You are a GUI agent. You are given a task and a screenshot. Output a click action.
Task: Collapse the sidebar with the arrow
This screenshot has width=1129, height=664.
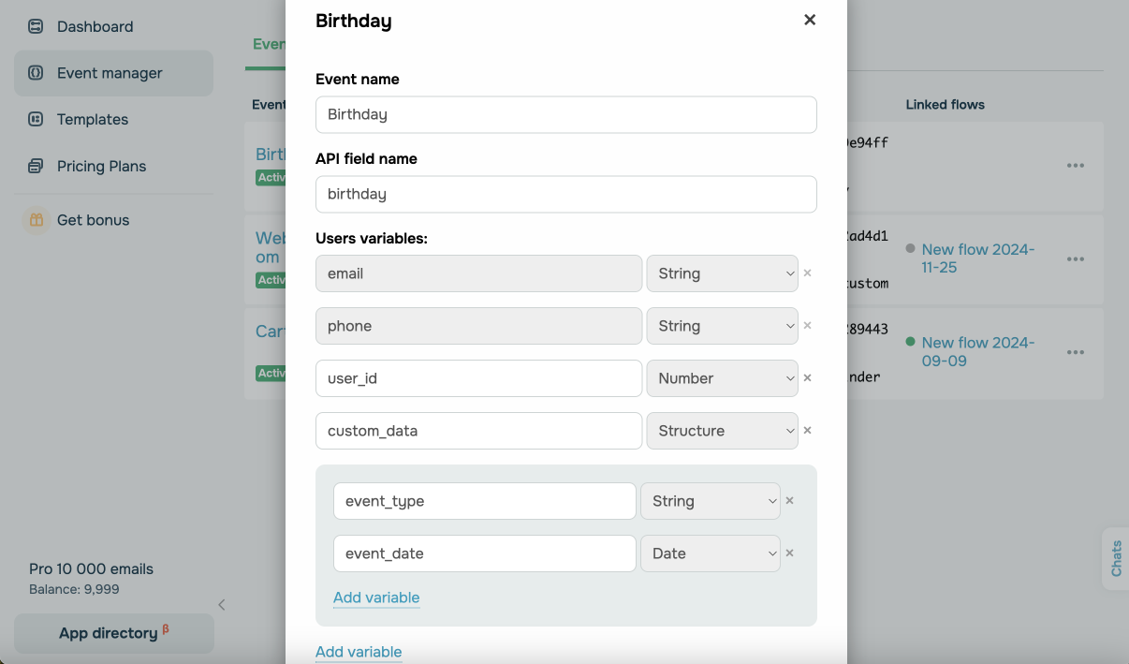coord(222,605)
